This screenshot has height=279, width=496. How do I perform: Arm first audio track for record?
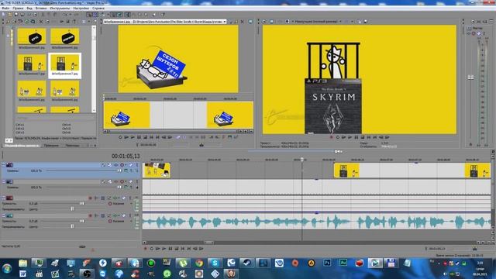(x=91, y=198)
